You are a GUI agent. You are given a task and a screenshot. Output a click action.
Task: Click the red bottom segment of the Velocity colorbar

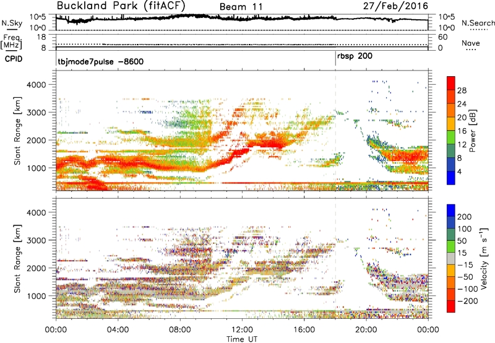(x=451, y=306)
